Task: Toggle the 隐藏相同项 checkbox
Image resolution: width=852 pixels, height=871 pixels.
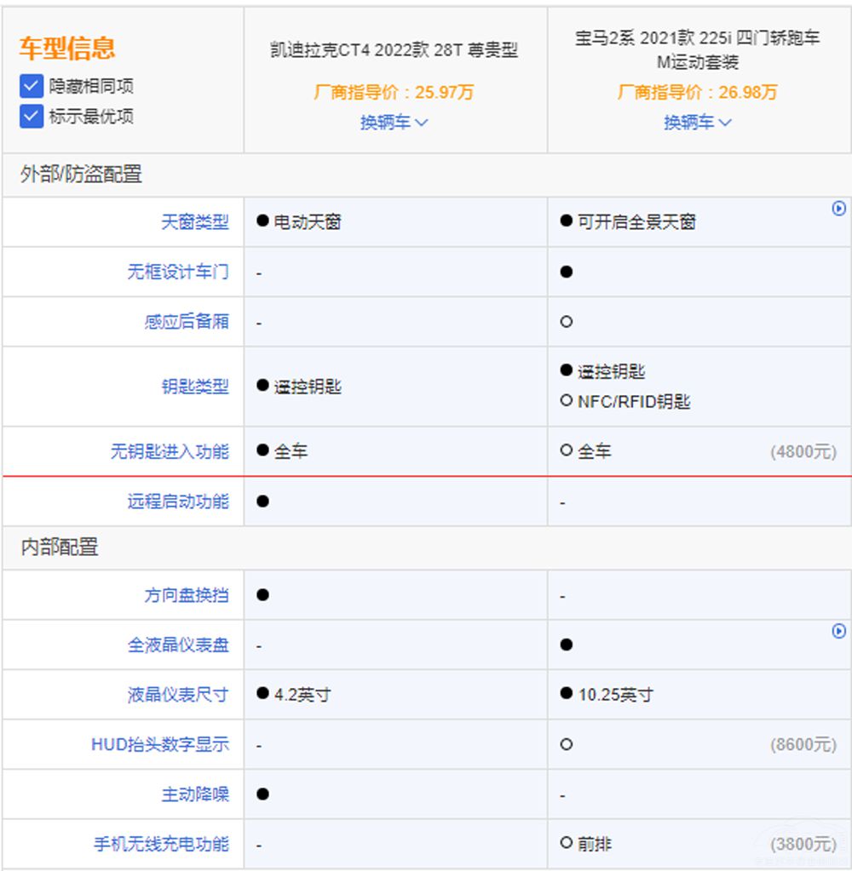Action: tap(32, 86)
